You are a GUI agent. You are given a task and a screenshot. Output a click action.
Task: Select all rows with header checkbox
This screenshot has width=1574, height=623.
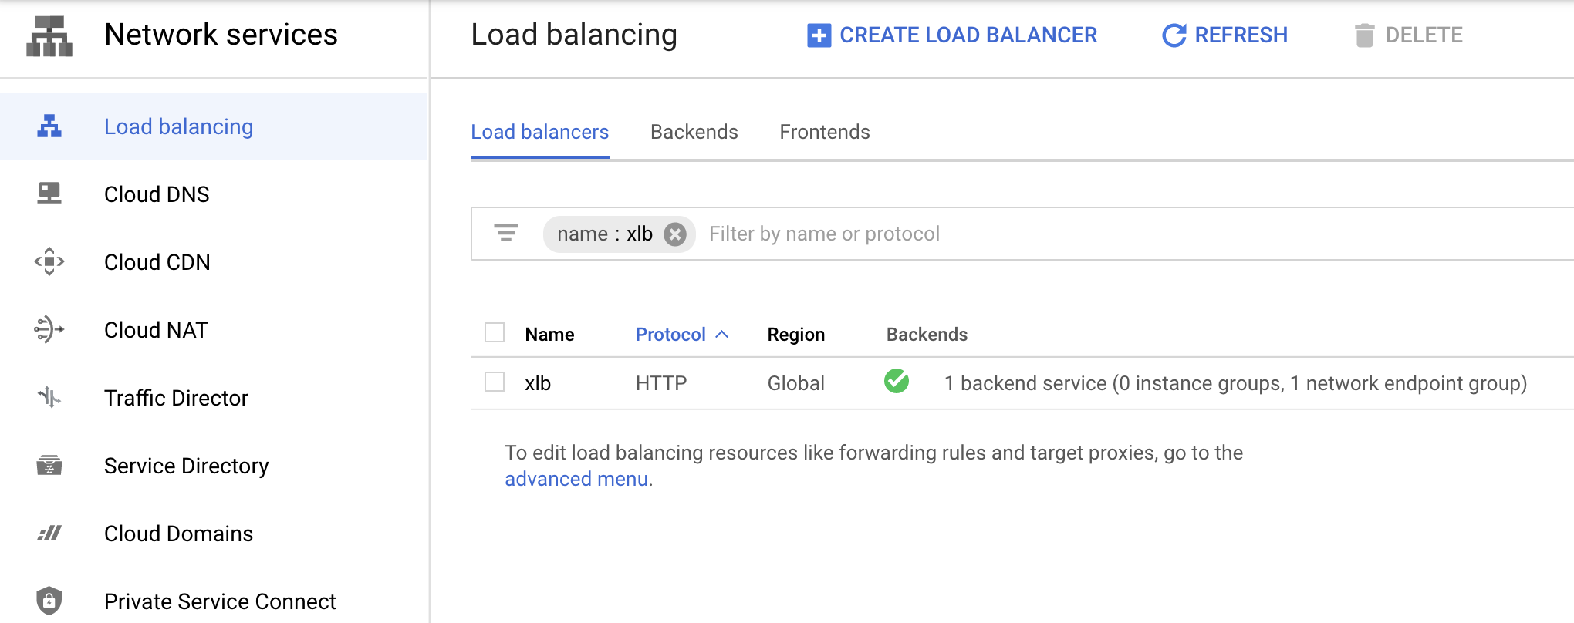click(495, 333)
